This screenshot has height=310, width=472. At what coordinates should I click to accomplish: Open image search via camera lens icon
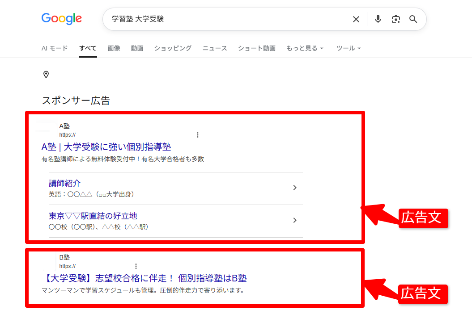click(396, 19)
